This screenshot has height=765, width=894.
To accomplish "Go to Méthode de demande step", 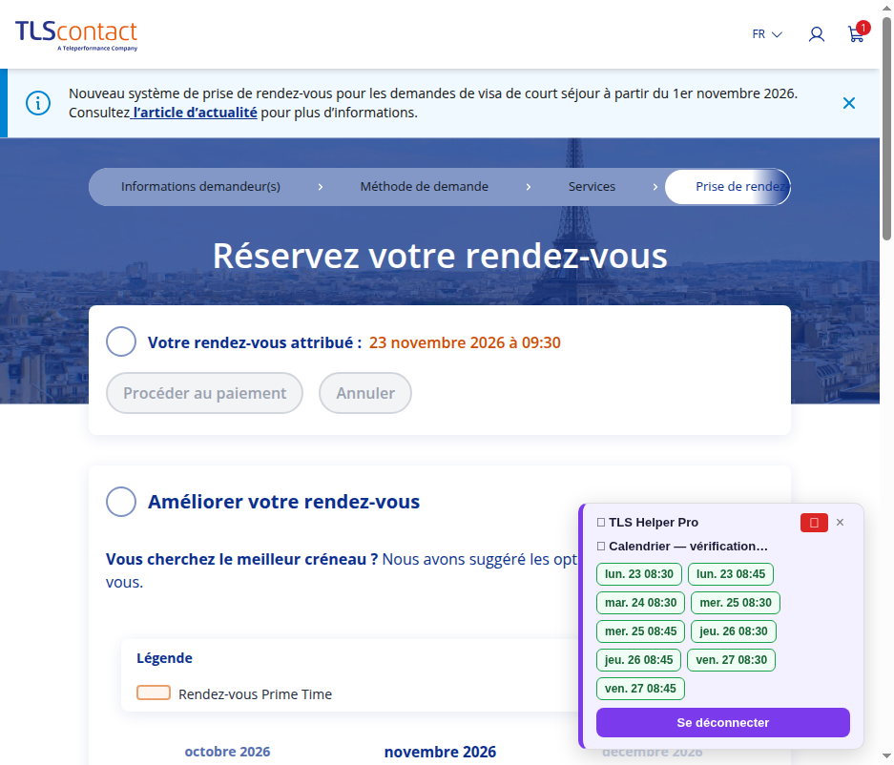I will pos(425,186).
